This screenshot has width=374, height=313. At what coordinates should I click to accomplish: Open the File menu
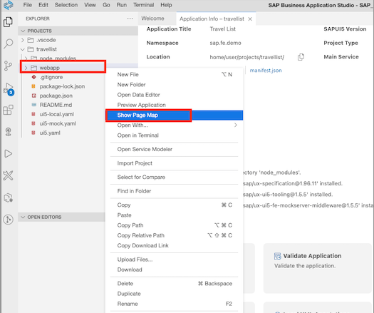pos(28,5)
